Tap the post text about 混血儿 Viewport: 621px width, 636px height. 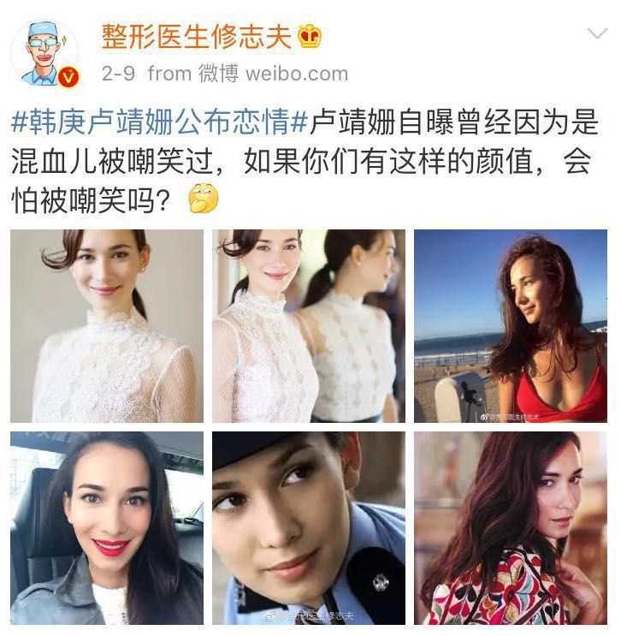coord(305,161)
